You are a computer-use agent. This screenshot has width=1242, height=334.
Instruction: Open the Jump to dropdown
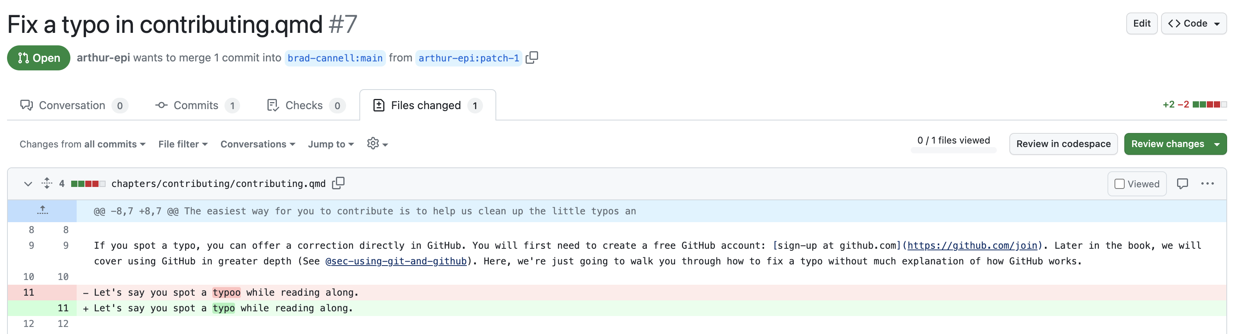pyautogui.click(x=331, y=144)
